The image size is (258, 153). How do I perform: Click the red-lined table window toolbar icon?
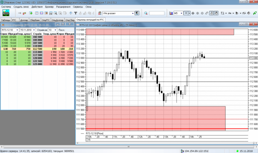37,13
